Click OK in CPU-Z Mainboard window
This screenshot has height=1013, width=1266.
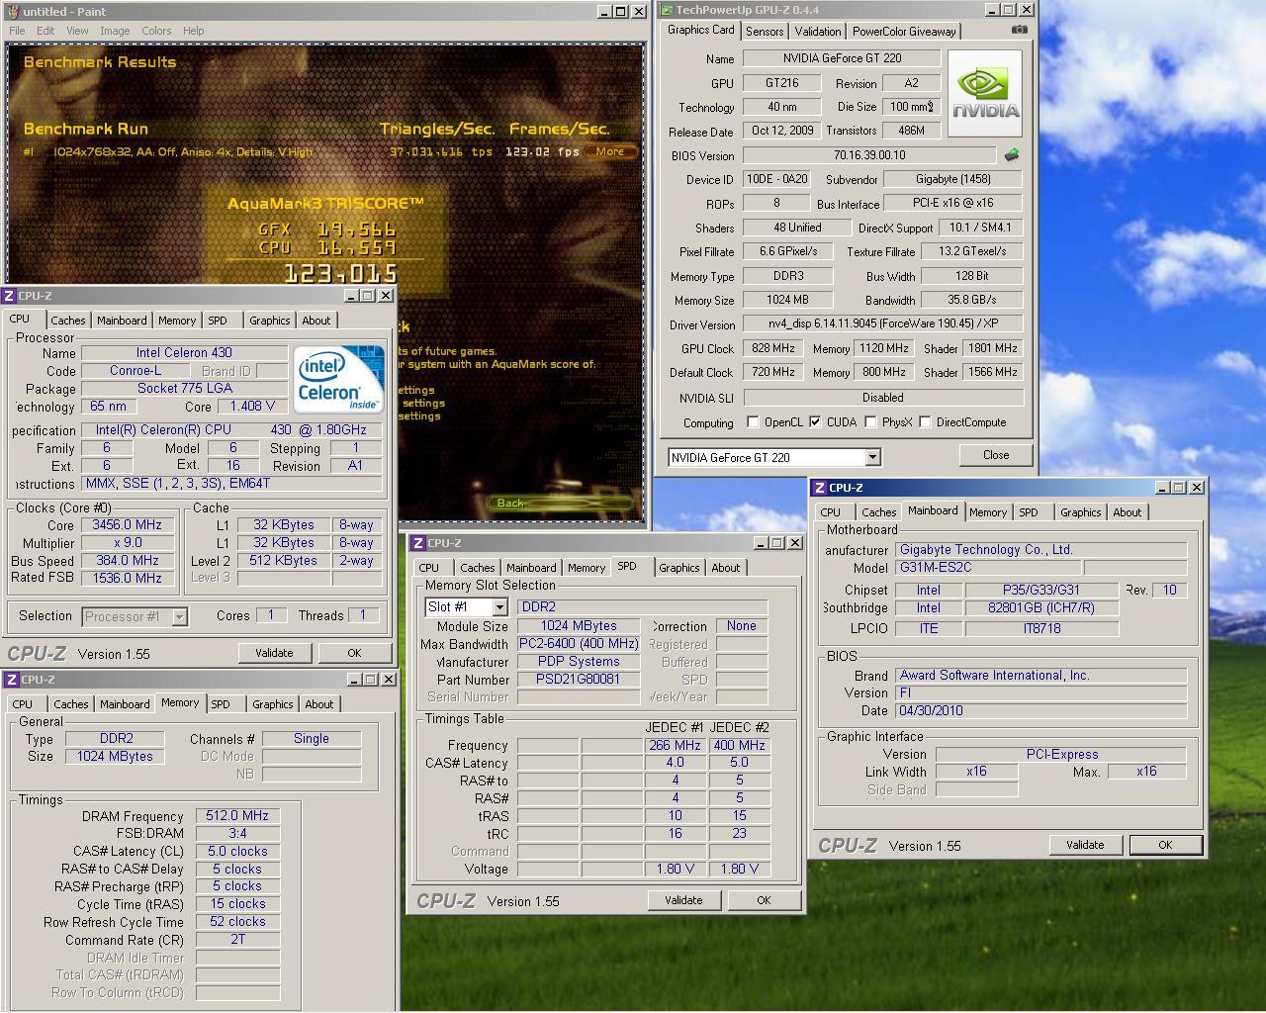(x=1165, y=845)
